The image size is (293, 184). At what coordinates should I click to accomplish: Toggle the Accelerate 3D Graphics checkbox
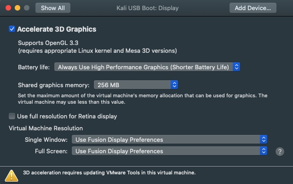click(12, 29)
